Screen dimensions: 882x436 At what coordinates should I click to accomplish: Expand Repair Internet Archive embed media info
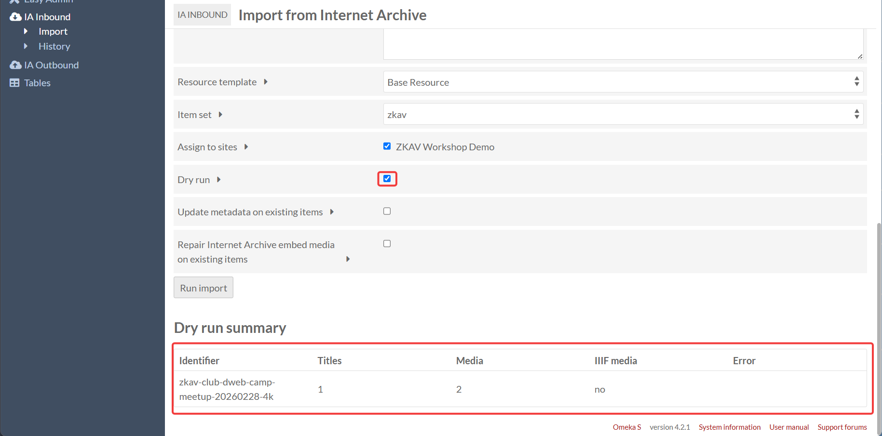[x=348, y=259]
